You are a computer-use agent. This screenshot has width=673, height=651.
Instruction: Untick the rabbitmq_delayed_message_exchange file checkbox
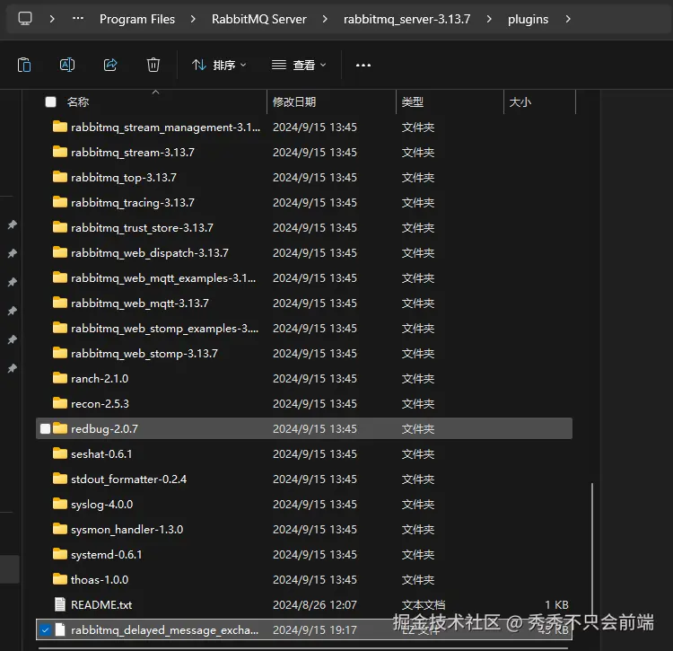coord(45,630)
